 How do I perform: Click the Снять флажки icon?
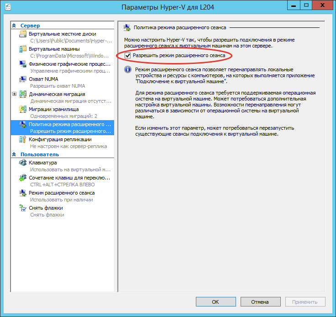pyautogui.click(x=23, y=208)
